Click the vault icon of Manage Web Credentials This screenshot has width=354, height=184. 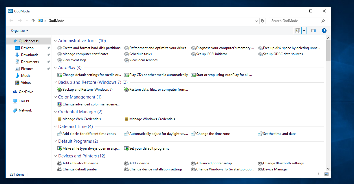click(x=60, y=119)
